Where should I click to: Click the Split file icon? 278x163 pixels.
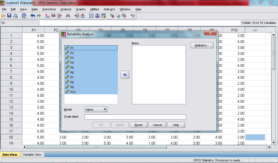coord(91,16)
